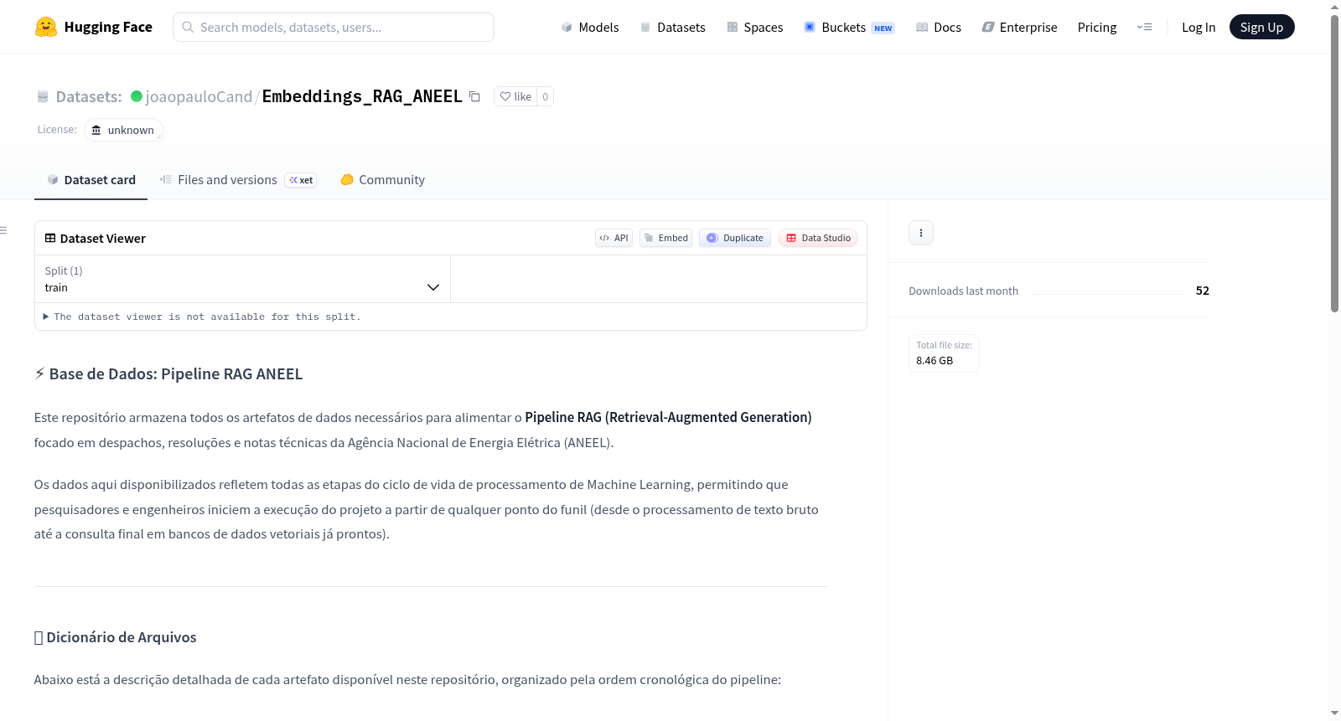The height and width of the screenshot is (721, 1341).
Task: Click the 'Base de Dados: Pipeline RAG ANEEL' heading
Action: (168, 374)
